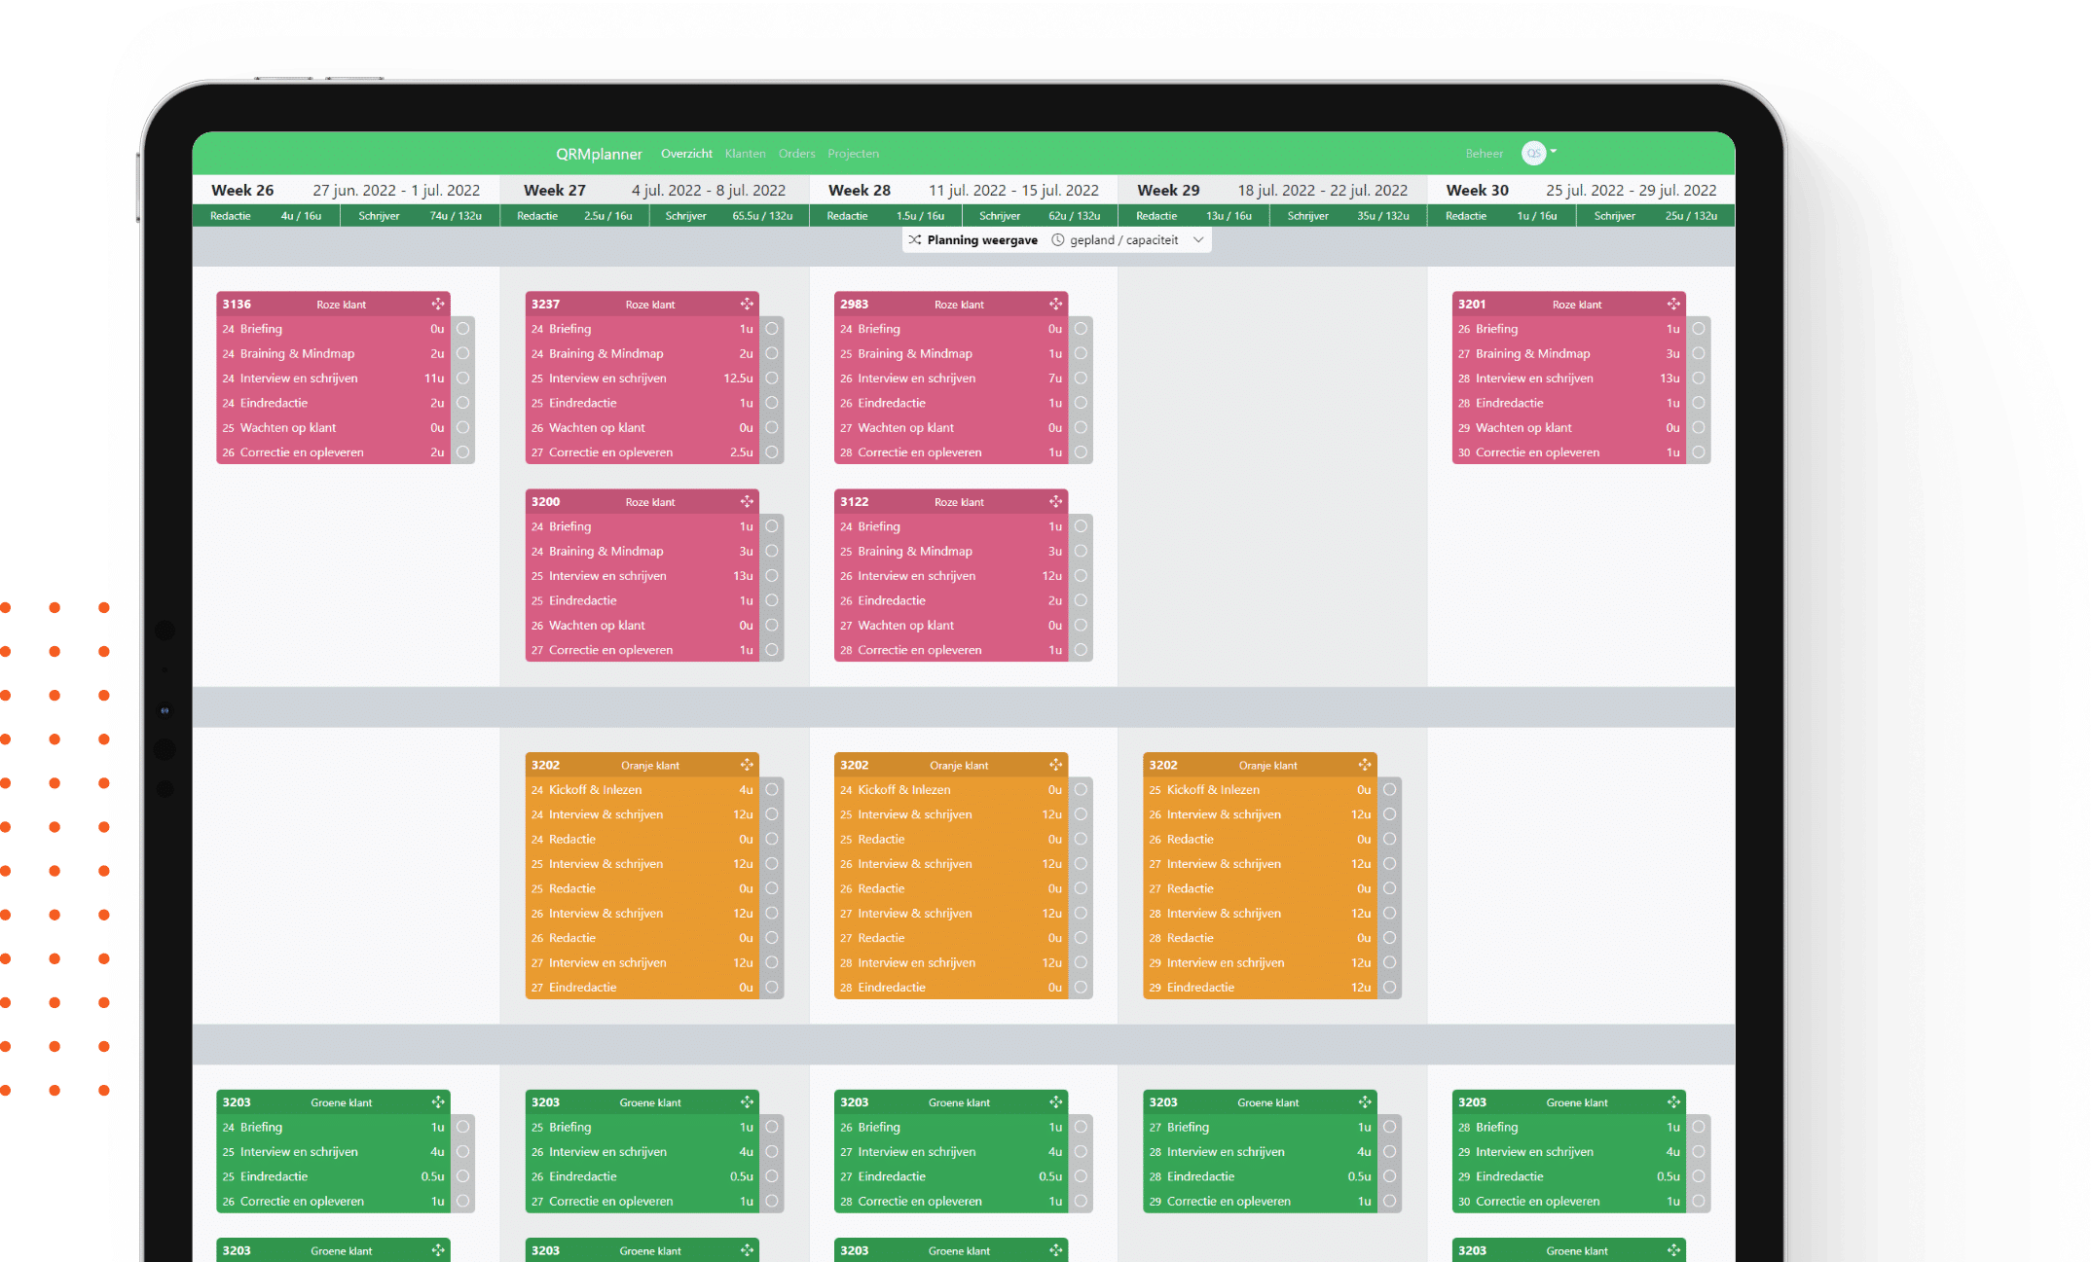This screenshot has width=2091, height=1262.
Task: Click 'Planning weergave' label text
Action: point(982,240)
